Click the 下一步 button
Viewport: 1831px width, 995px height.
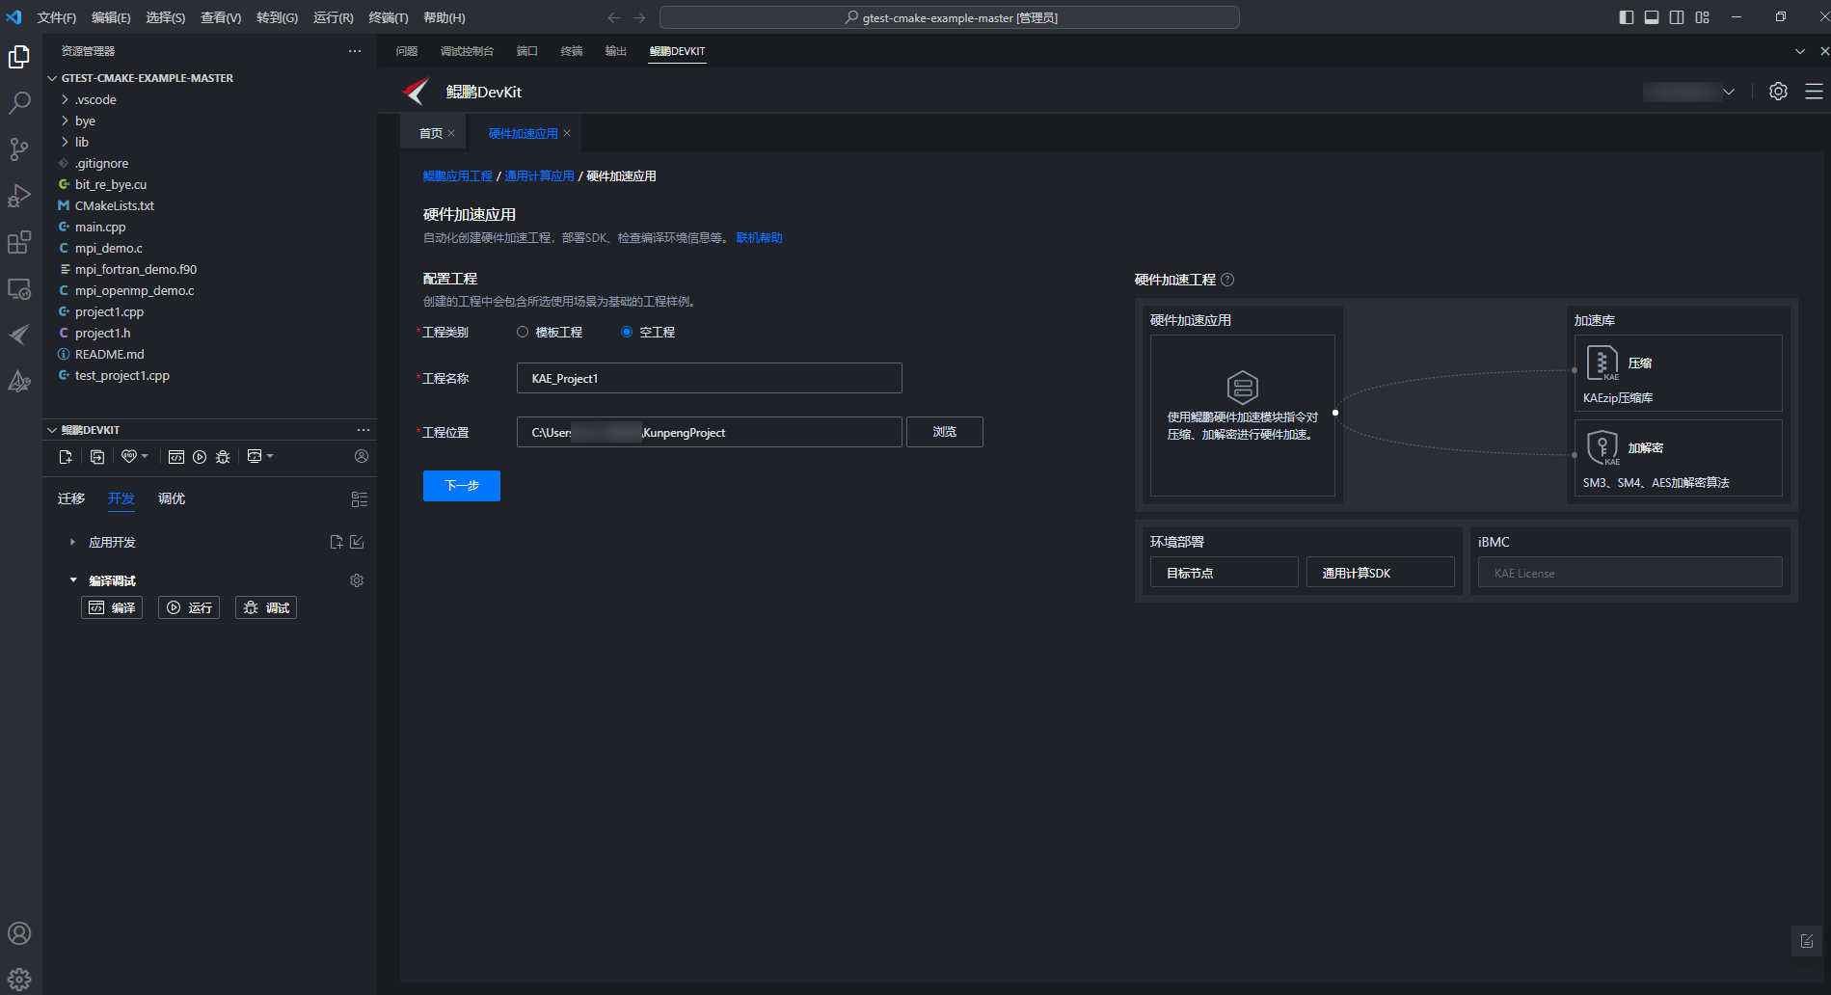point(462,486)
